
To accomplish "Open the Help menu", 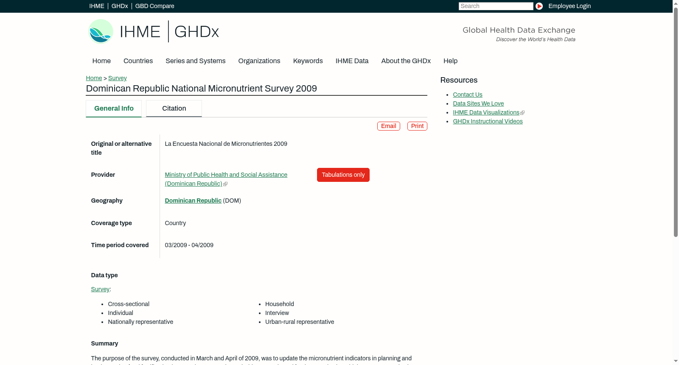I will point(451,61).
